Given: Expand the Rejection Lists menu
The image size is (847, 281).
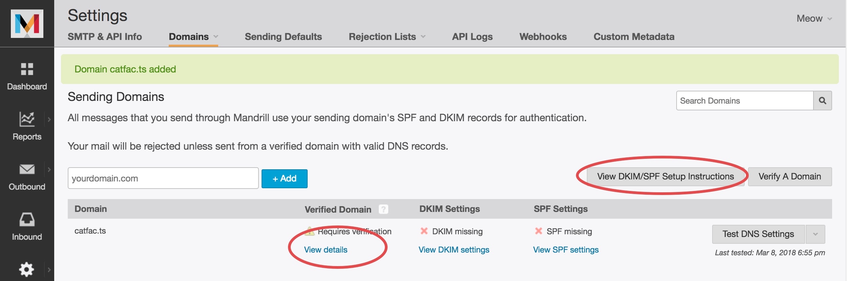Looking at the screenshot, I should click(387, 37).
